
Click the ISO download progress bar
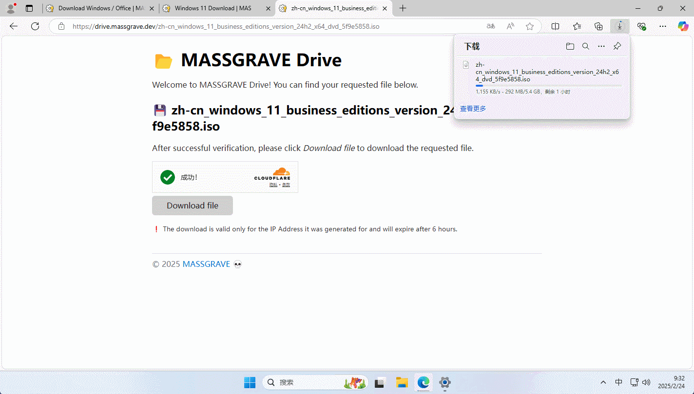point(548,86)
